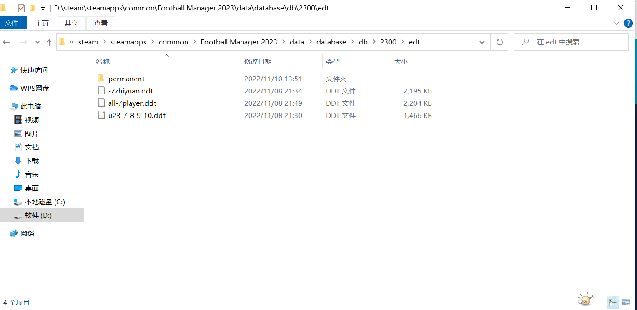Image resolution: width=637 pixels, height=310 pixels.
Task: Click the New Folder icon in title bar
Action: click(x=33, y=8)
